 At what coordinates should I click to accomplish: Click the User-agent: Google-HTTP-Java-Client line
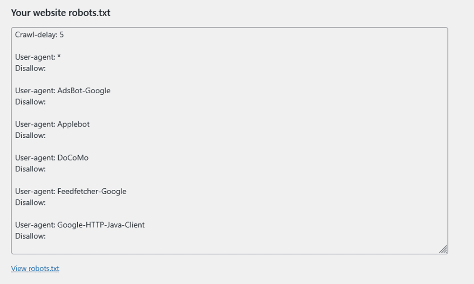point(80,225)
